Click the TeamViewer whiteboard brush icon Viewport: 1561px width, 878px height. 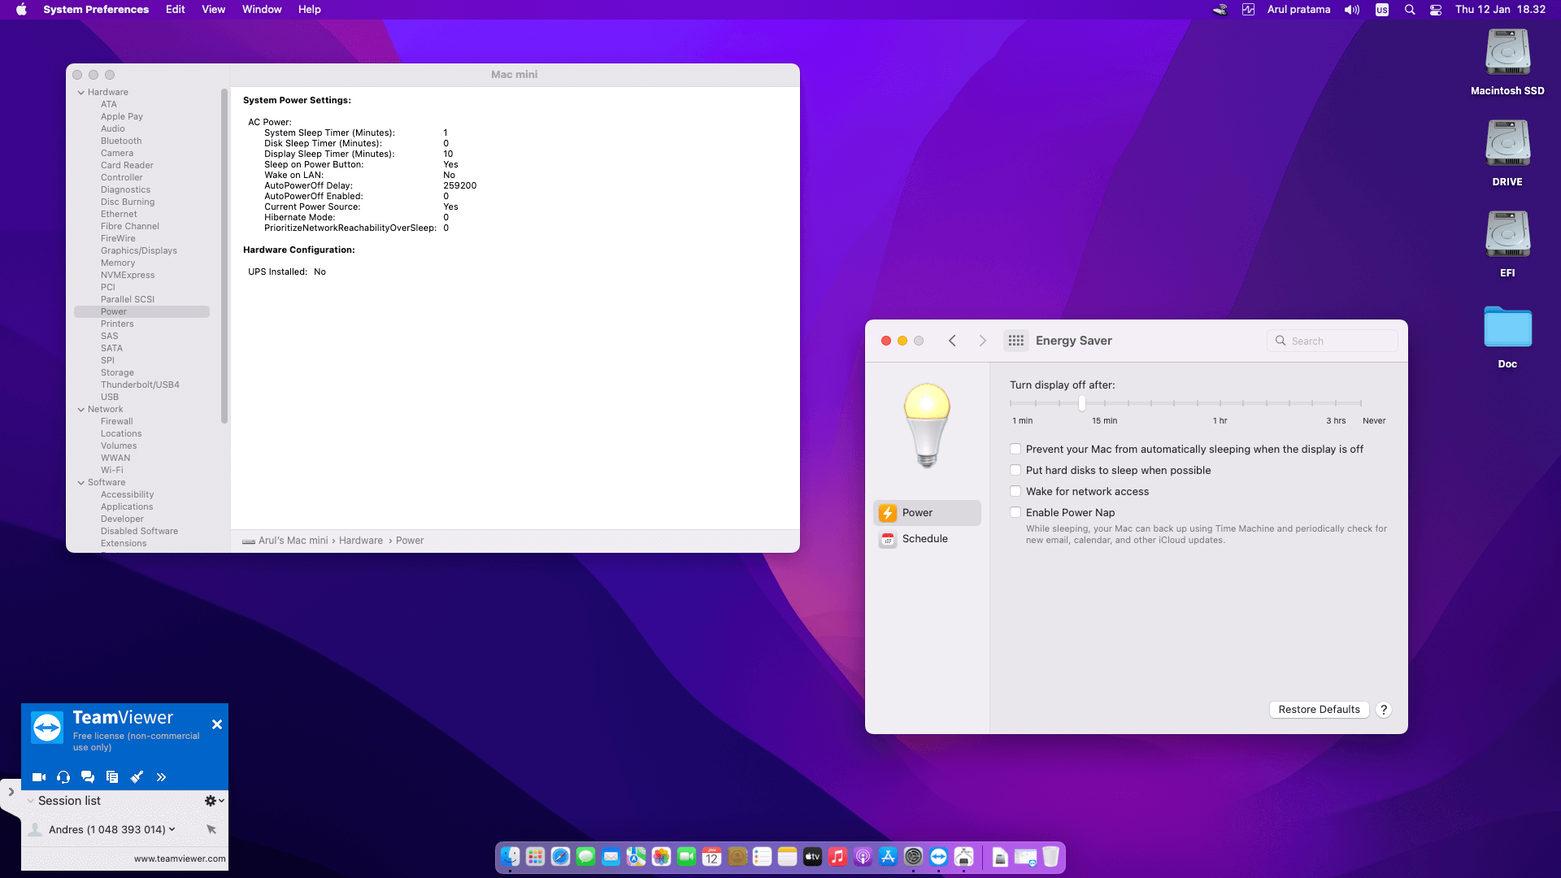click(137, 777)
